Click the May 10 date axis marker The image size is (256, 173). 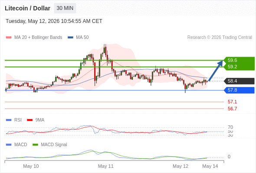[31, 166]
